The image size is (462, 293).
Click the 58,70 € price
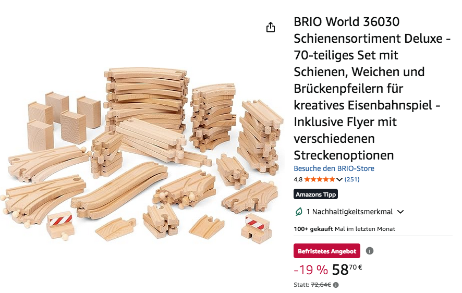[347, 270]
